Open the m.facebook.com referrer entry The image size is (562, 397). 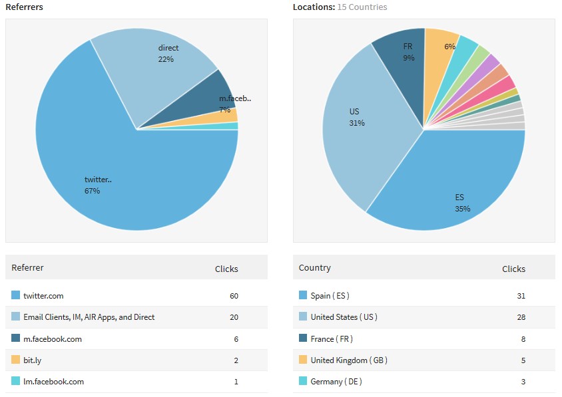tap(53, 339)
